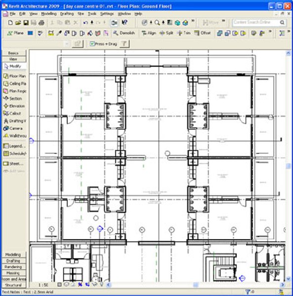The width and height of the screenshot is (293, 296).
Task: Open the Edit menu
Action: tap(22, 14)
